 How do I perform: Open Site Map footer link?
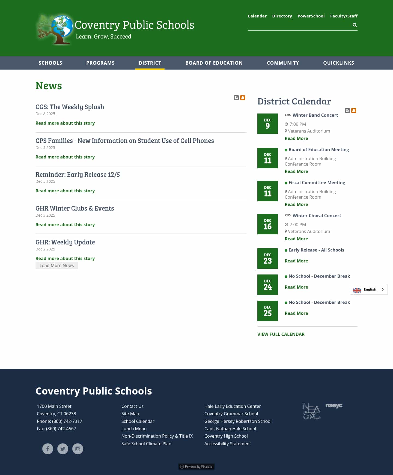pyautogui.click(x=130, y=414)
